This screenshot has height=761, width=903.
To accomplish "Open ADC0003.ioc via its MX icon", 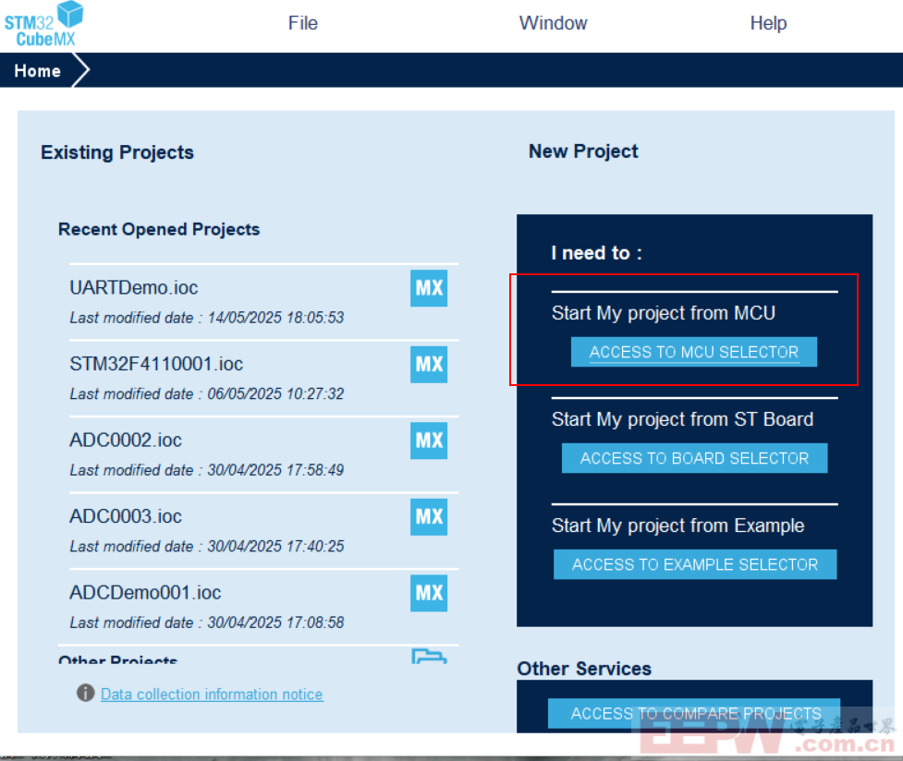I will pyautogui.click(x=429, y=517).
